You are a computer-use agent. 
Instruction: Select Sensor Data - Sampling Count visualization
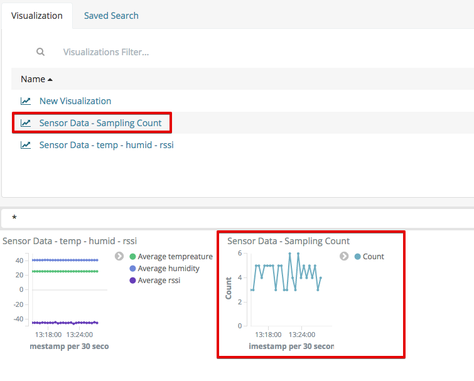pyautogui.click(x=100, y=123)
